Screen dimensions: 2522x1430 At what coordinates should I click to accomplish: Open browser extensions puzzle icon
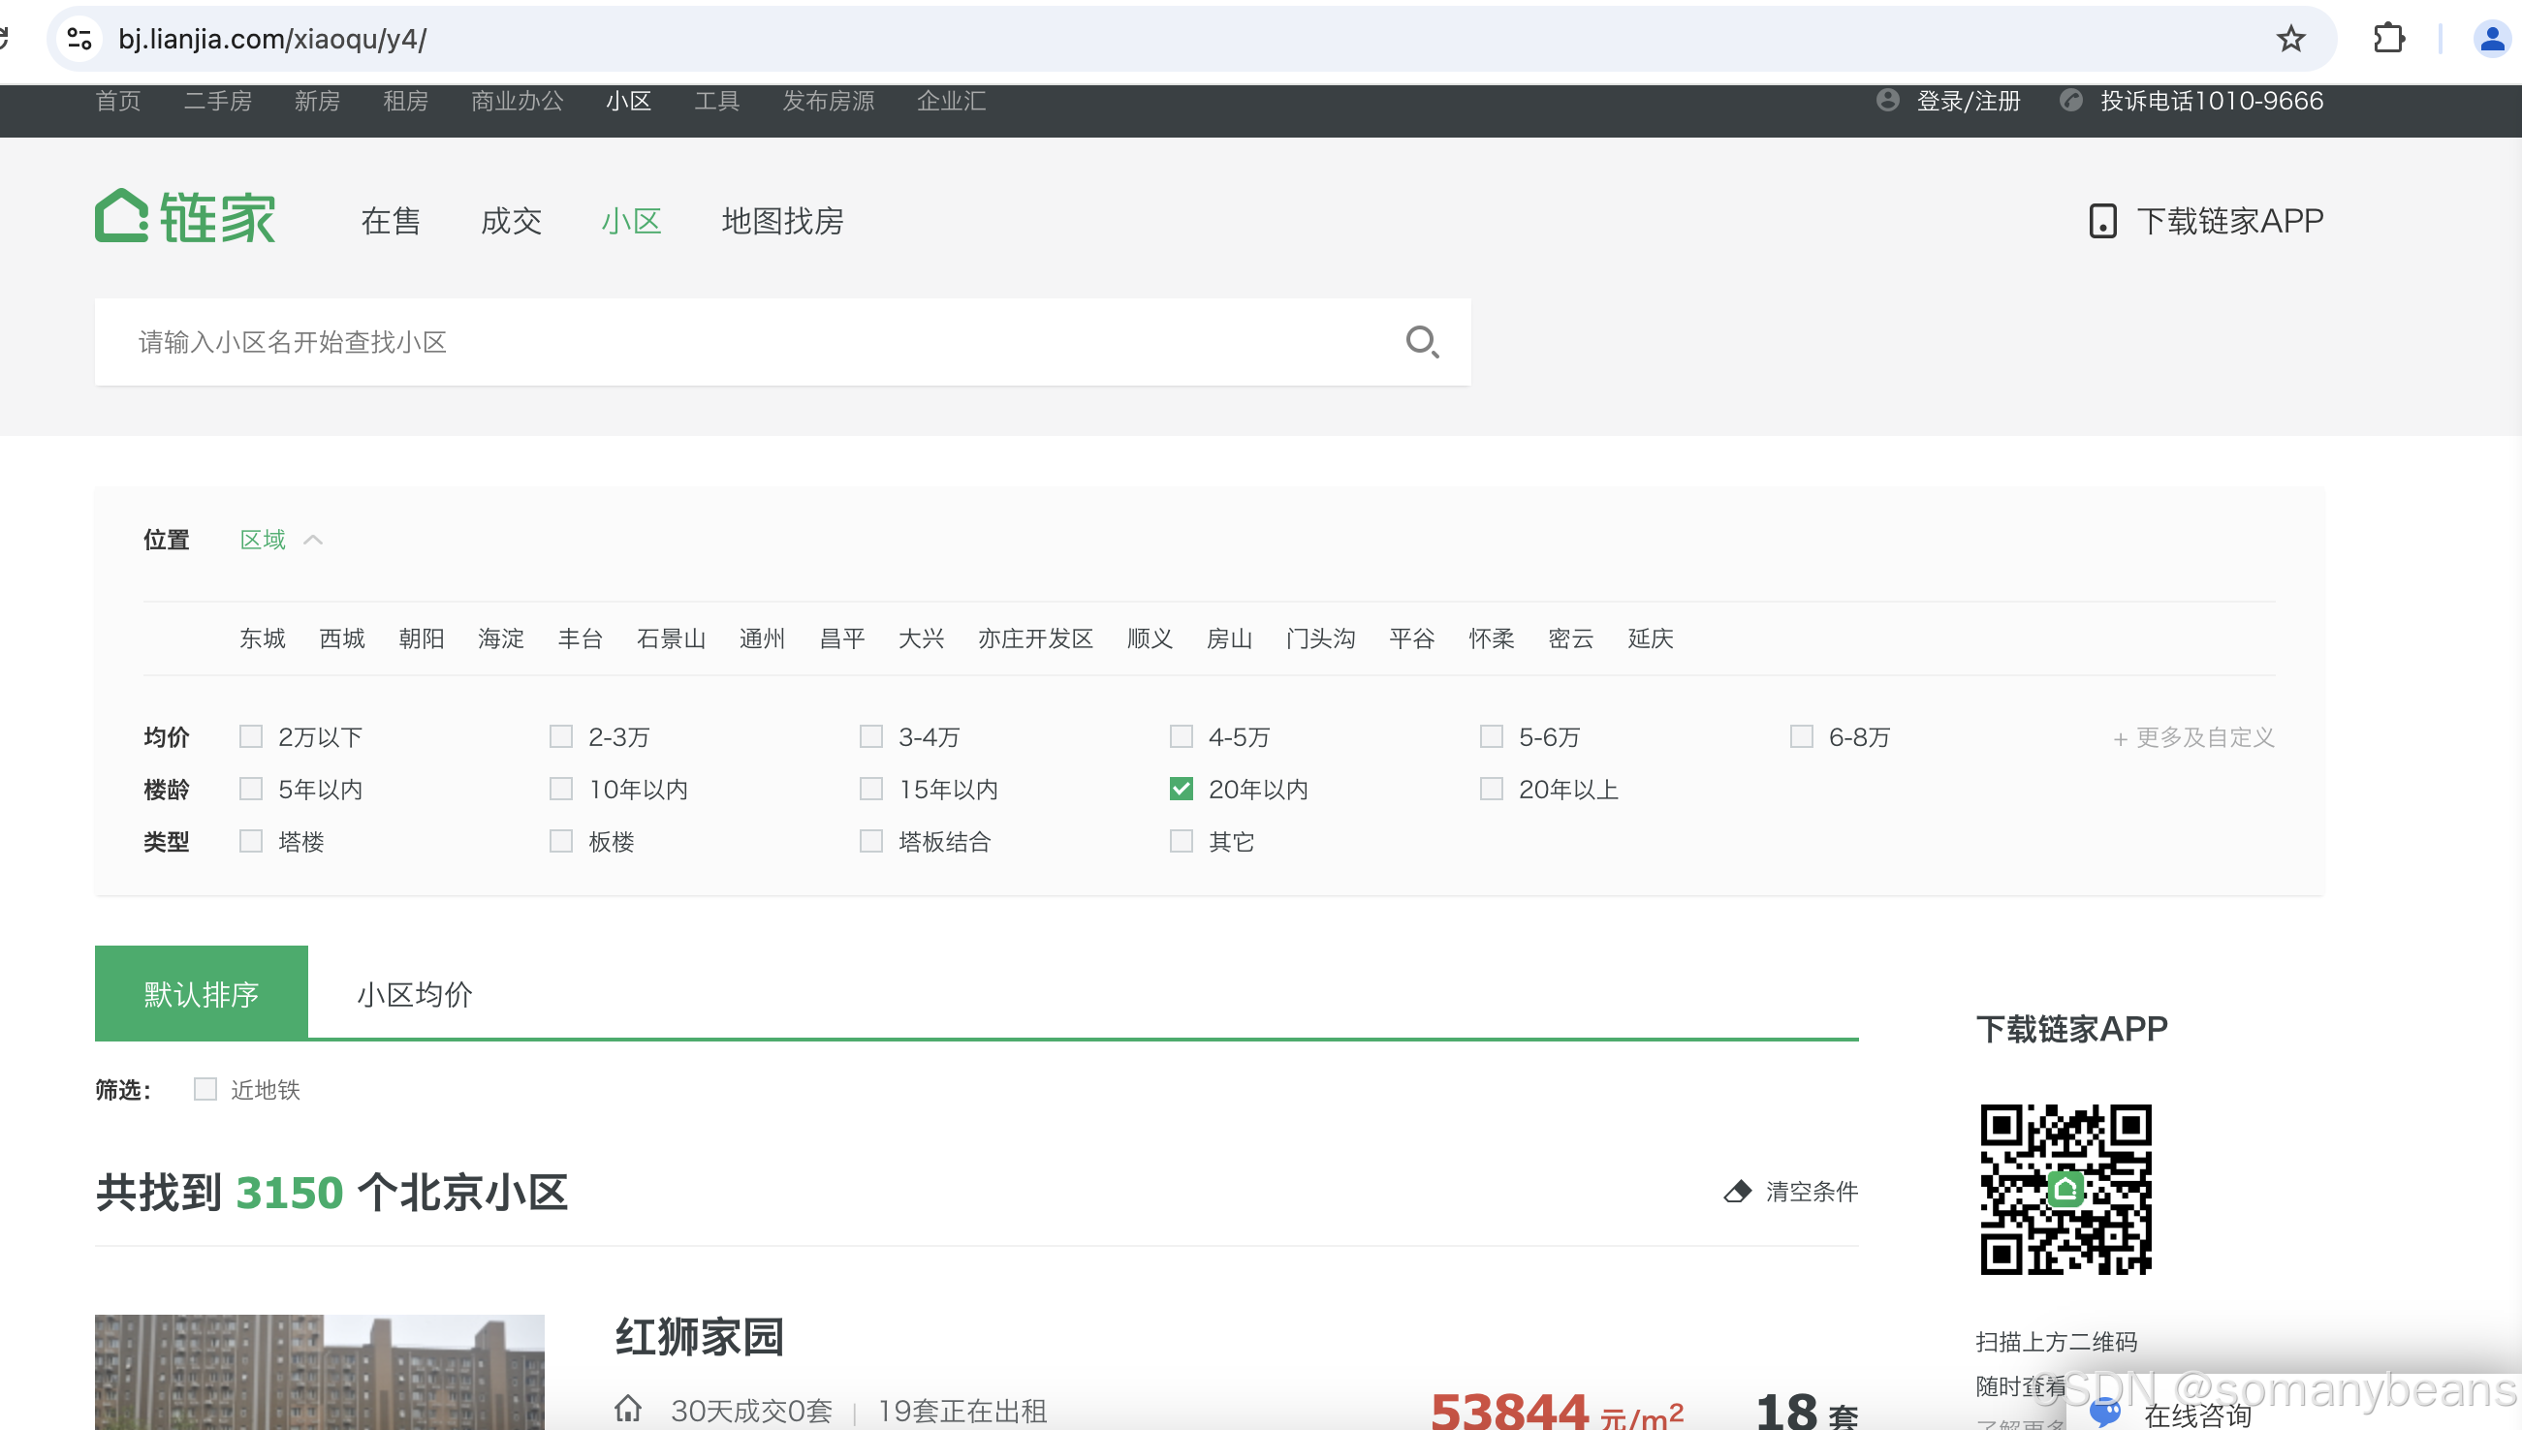[2388, 40]
